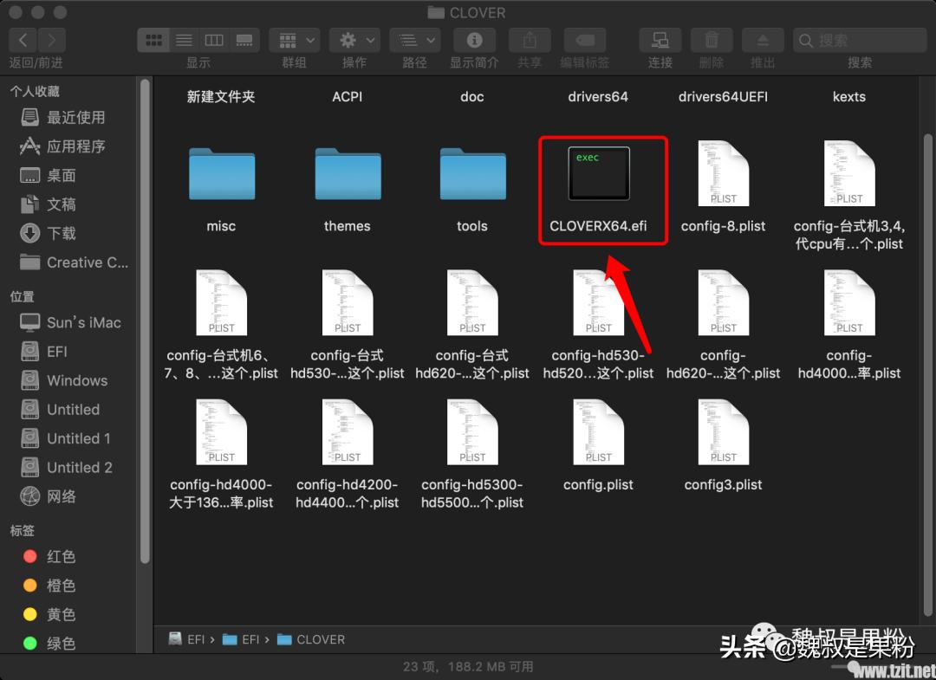Click the 连接 connect to server icon
The width and height of the screenshot is (936, 680).
[x=660, y=40]
